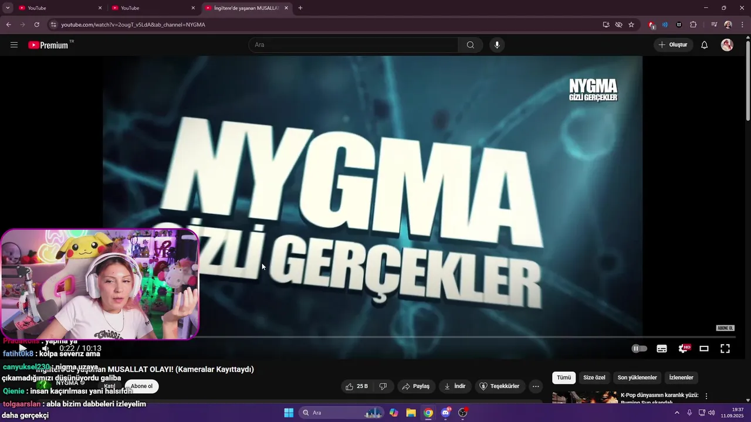This screenshot has width=751, height=422.
Task: Dislike the video
Action: [383, 386]
